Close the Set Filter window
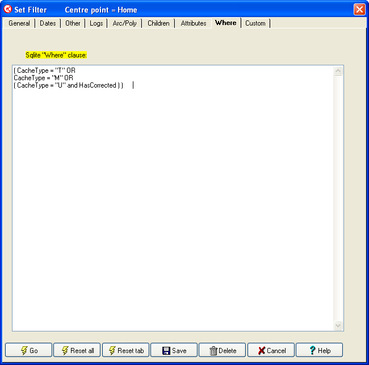Screen dimensions: 369x365 pyautogui.click(x=359, y=10)
